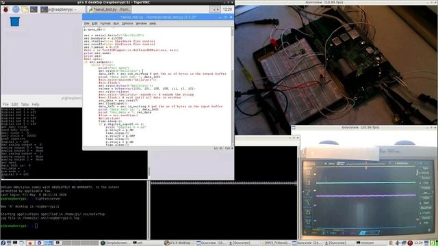Image resolution: width=438 pixels, height=246 pixels.
Task: Open the Tabs menu in the Pi terminal
Action: pyautogui.click(x=25, y=105)
